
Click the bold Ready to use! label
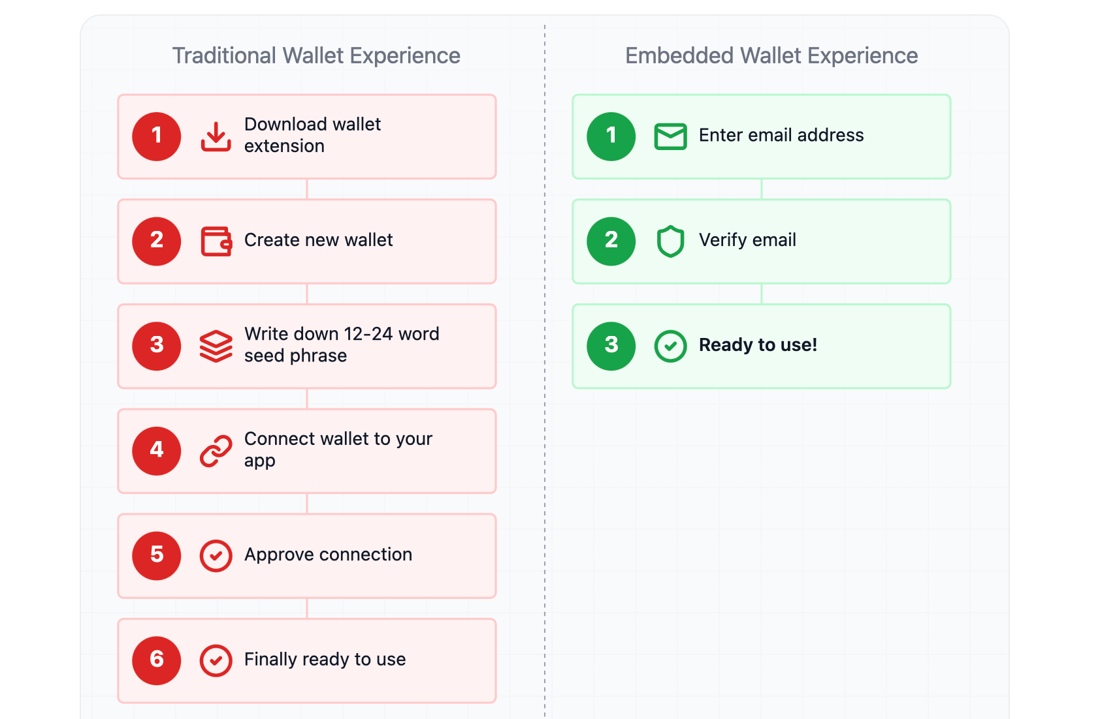pos(758,344)
